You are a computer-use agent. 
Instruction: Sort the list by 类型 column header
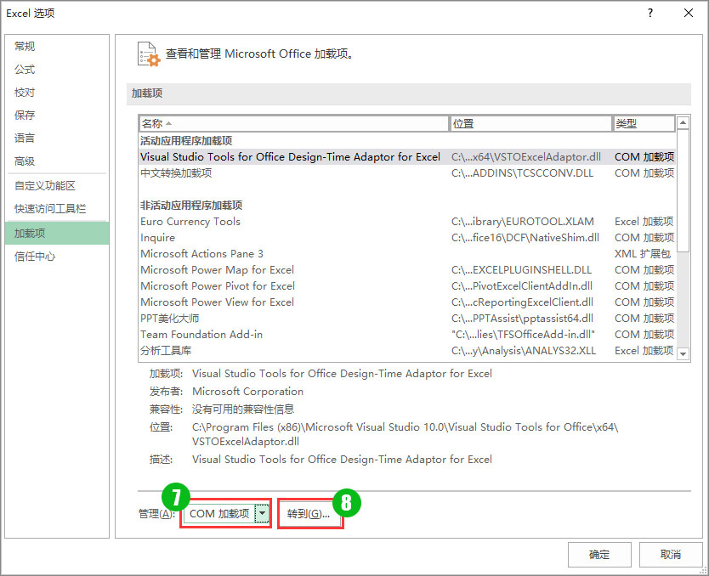click(644, 123)
